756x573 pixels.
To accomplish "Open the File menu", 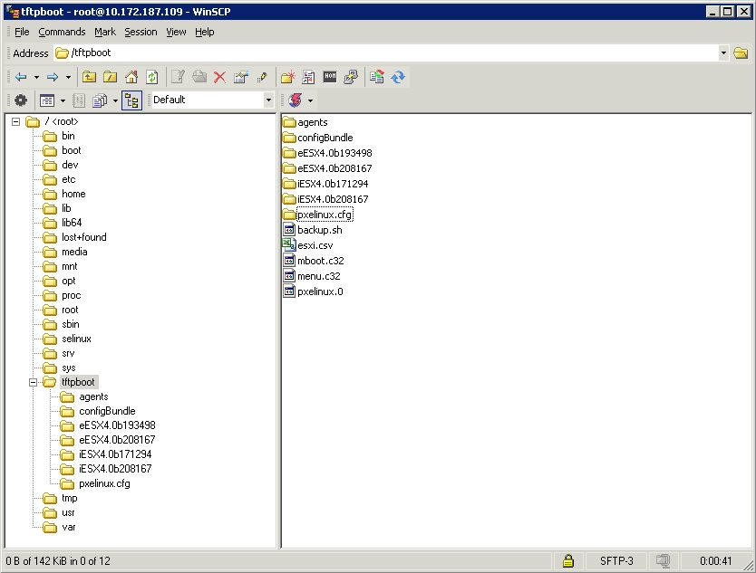I will pyautogui.click(x=22, y=32).
